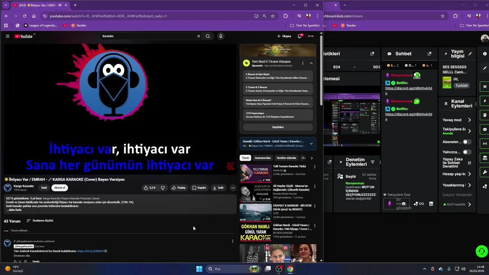Click wrench icon in Kick sidebar
The image size is (489, 275).
tap(485, 172)
